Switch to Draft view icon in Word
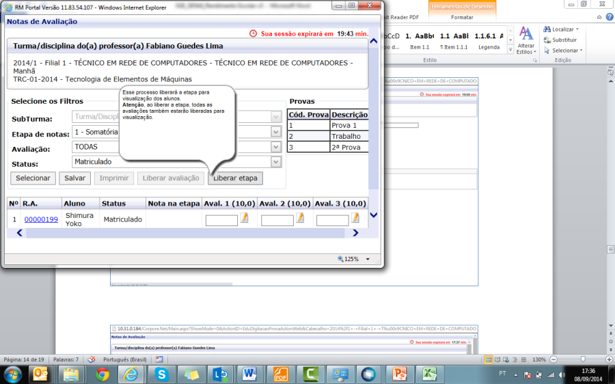Screen dimensions: 615x384 coord(523,359)
